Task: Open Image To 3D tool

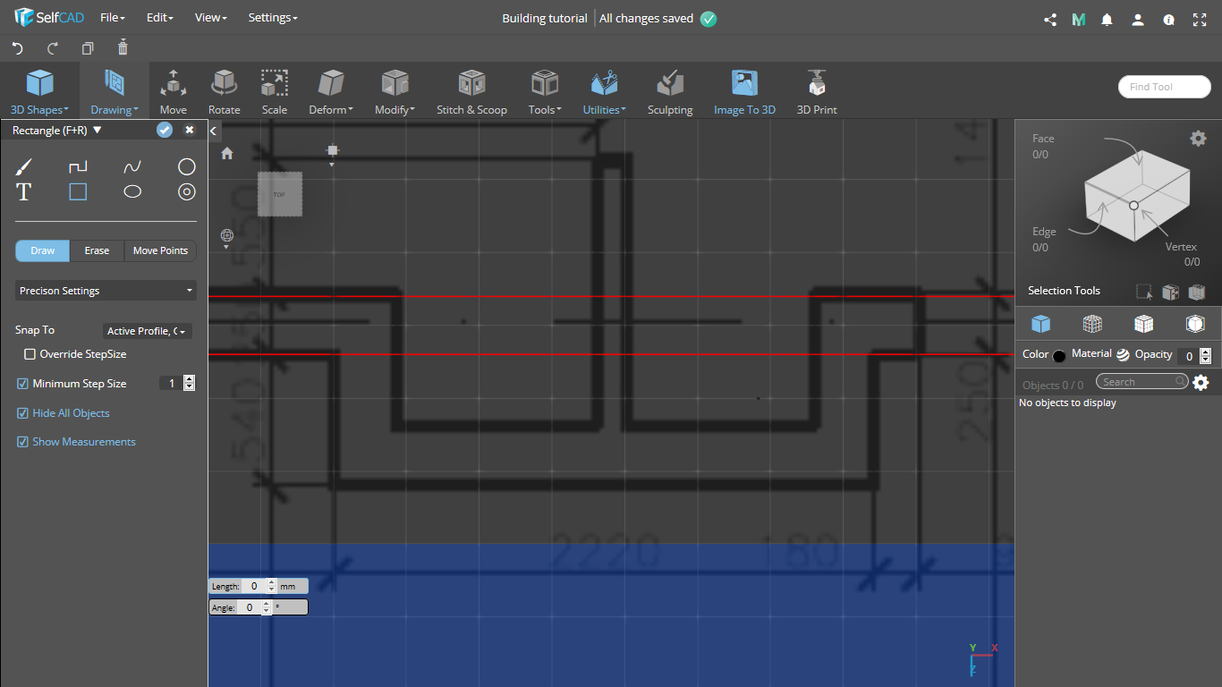Action: (744, 92)
